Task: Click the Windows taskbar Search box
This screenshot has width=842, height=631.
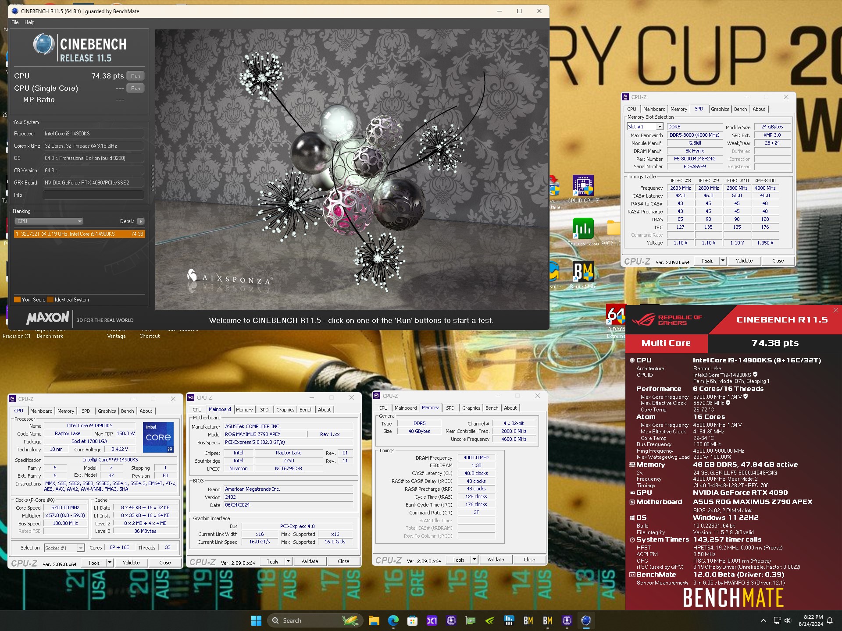Action: coord(314,620)
